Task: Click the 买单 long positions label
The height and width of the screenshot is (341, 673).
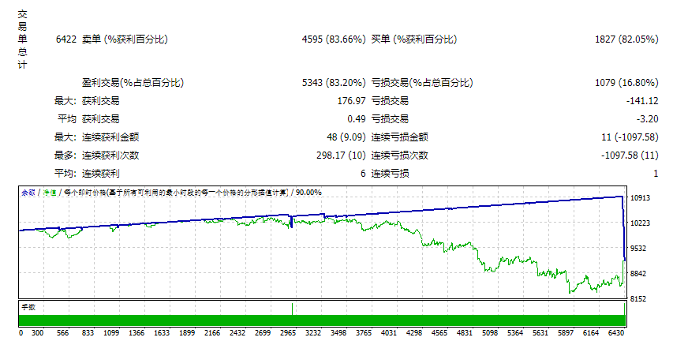Action: [381, 39]
